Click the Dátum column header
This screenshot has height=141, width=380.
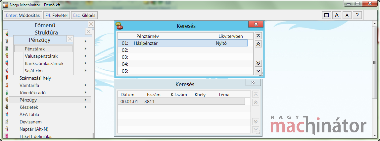coord(127,95)
